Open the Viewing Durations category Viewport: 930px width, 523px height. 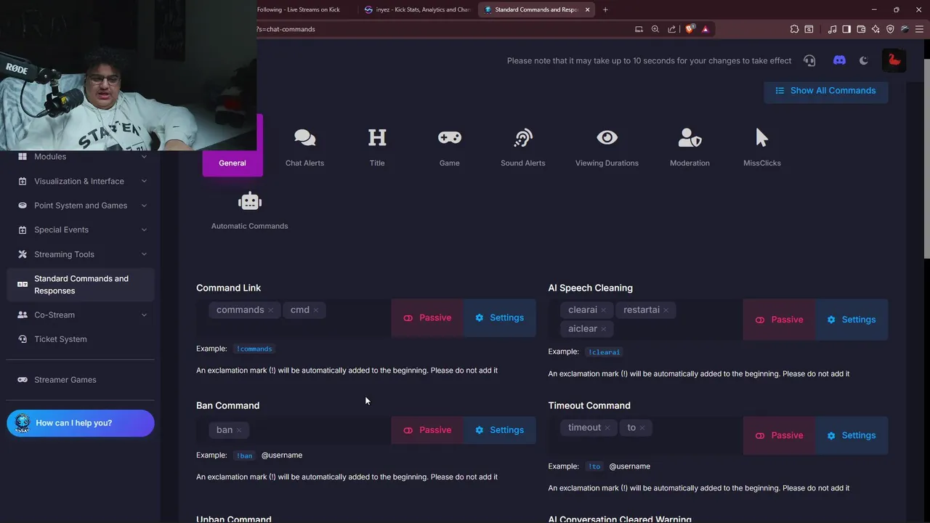pos(607,147)
